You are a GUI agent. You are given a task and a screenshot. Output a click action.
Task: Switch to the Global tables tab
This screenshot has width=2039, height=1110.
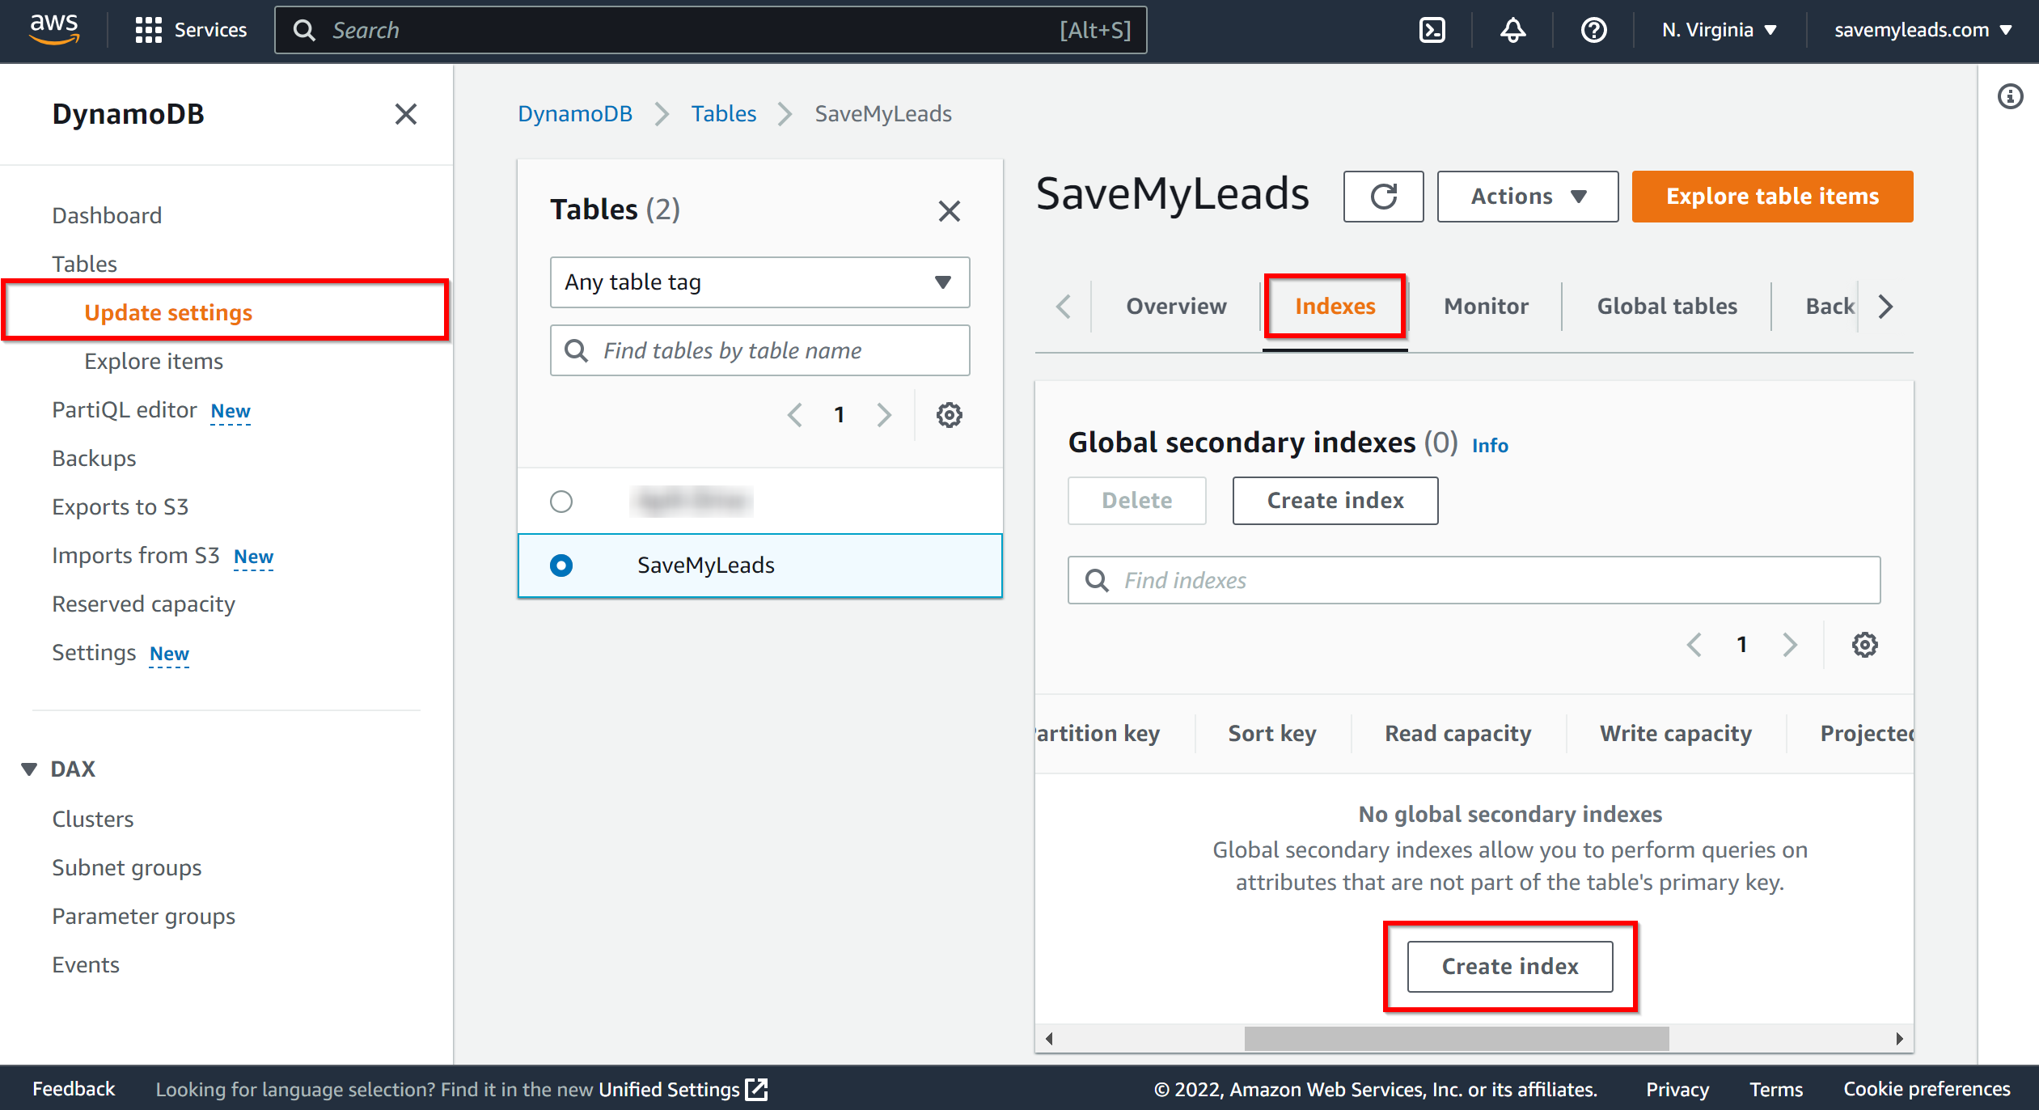[x=1666, y=306]
